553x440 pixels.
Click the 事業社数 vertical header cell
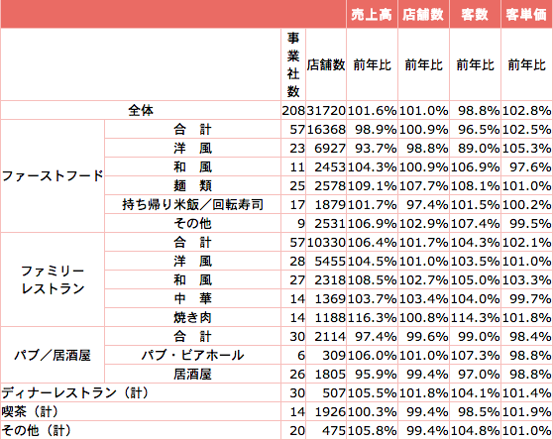[x=293, y=64]
